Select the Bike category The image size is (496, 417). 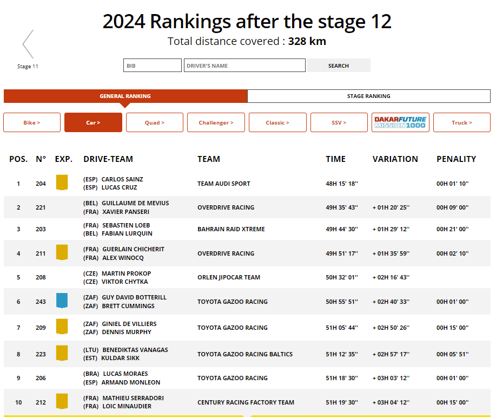point(31,122)
